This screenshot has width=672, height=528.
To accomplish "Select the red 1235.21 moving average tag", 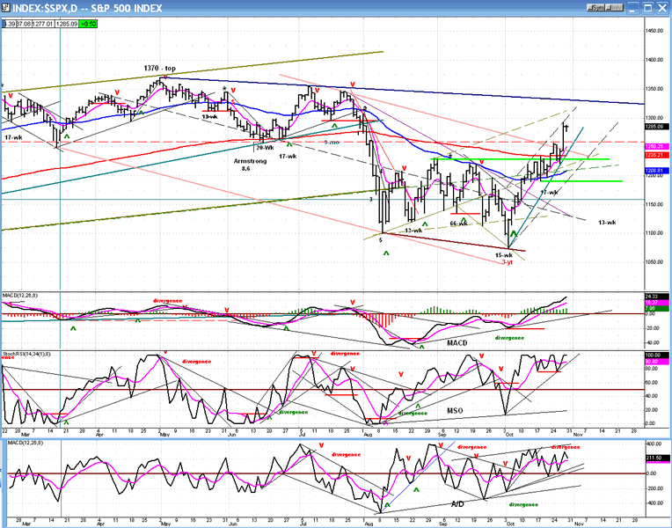I will [x=656, y=155].
